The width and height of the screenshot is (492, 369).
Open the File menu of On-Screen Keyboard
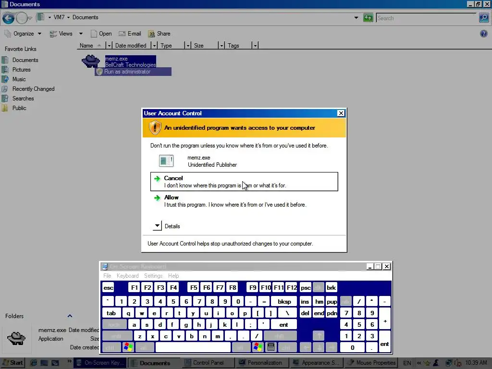[x=107, y=276]
